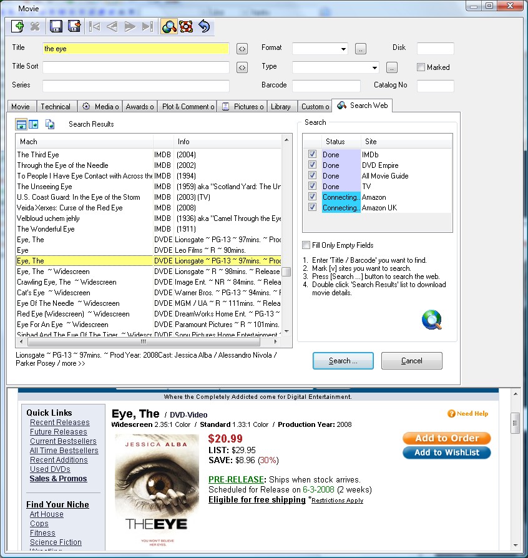
Task: Uncheck the Amazon UK site checkbox
Action: (313, 207)
